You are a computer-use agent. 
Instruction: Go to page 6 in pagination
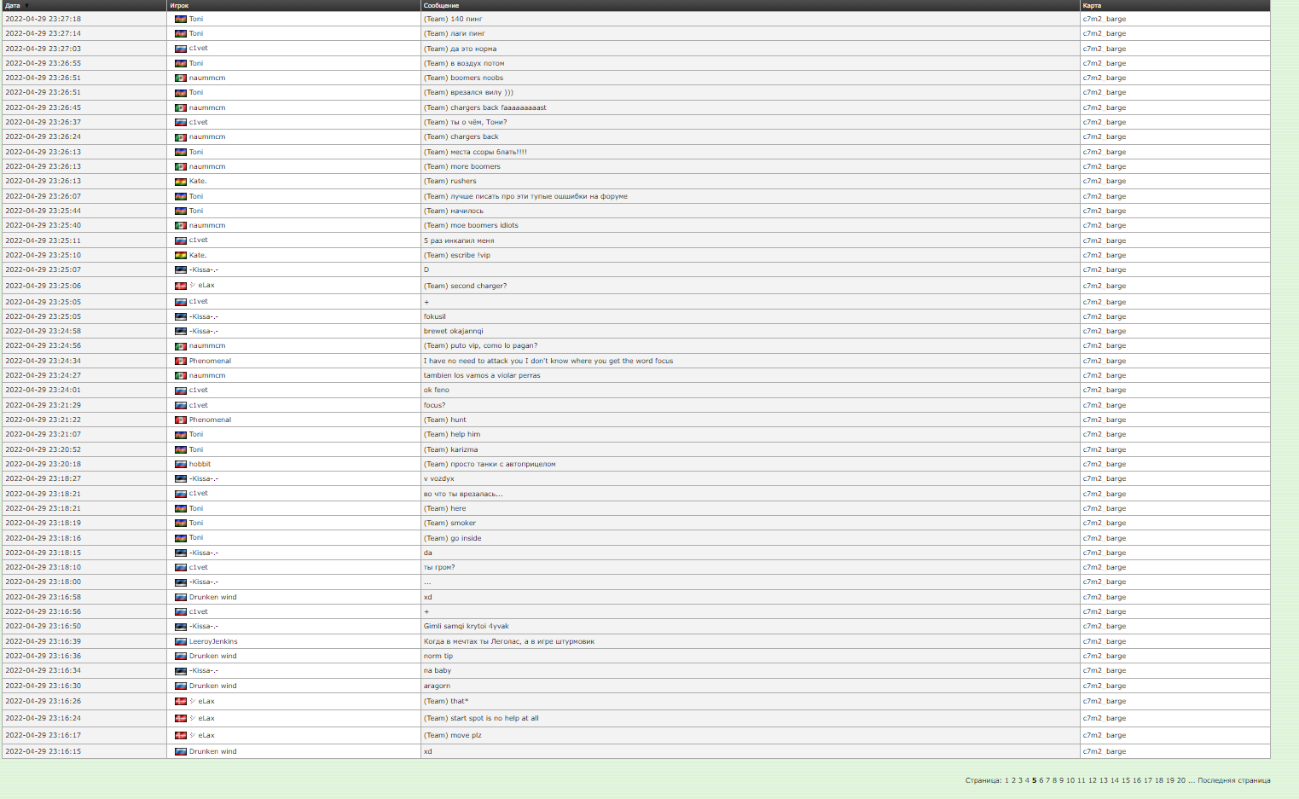coord(1041,780)
